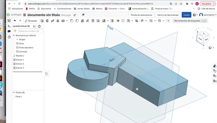Toggle the collapse list icon at panel edge
Viewport: 217px width, 123px height.
click(x=46, y=74)
